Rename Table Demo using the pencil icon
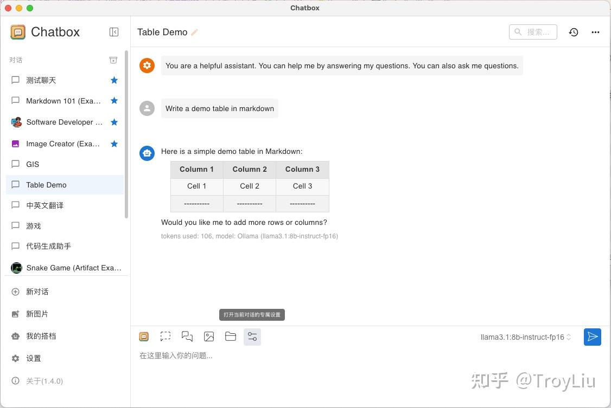 (194, 32)
